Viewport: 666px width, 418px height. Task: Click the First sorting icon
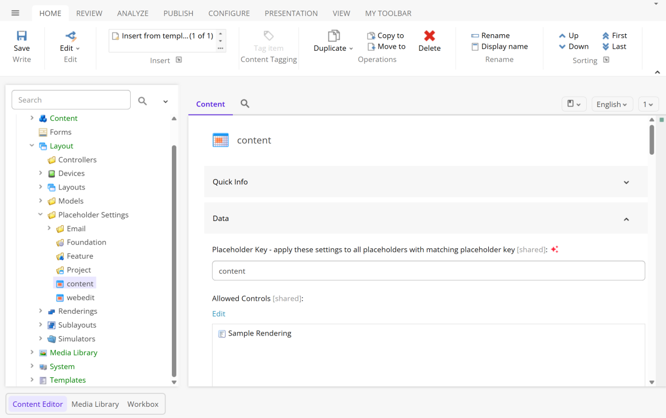click(606, 36)
